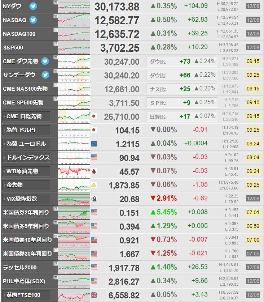The width and height of the screenshot is (264, 302).
Task: Open the 米国債券10年利回り link
Action: point(27,240)
